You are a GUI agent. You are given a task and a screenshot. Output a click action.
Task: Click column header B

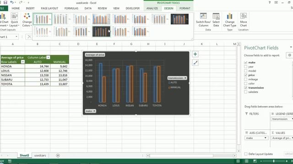pyautogui.click(x=38, y=44)
